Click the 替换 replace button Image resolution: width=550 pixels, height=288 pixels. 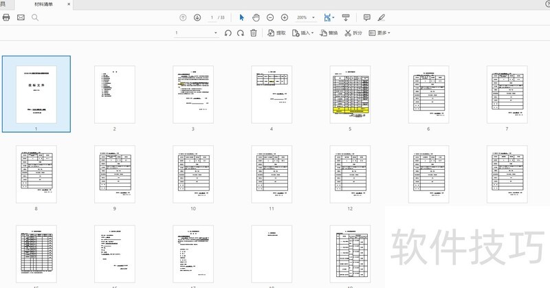pyautogui.click(x=329, y=33)
